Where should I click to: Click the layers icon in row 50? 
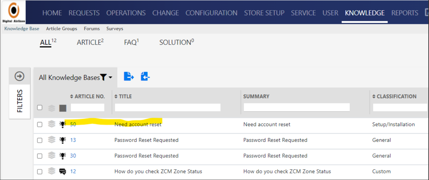[x=52, y=124]
